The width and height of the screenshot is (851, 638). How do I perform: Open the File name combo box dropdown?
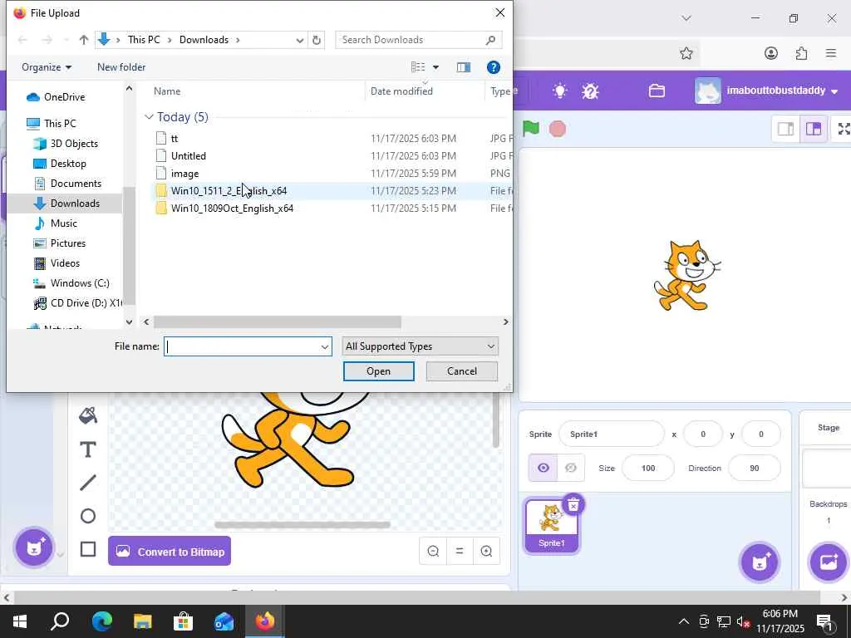coord(325,346)
